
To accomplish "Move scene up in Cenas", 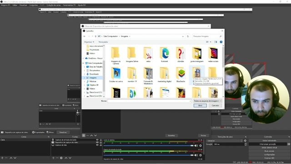I will click(x=11, y=158).
